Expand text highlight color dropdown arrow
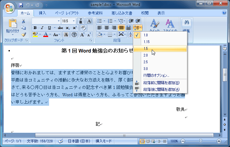Viewport: 230px width, 147px height. pyautogui.click(x=40, y=35)
